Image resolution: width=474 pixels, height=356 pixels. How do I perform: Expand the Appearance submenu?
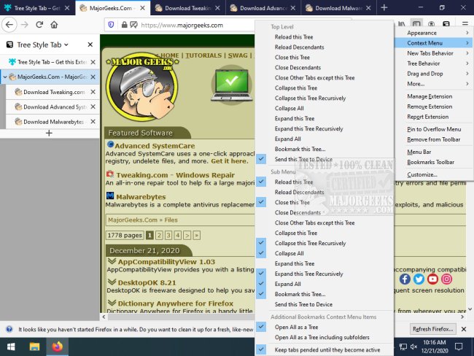[434, 33]
